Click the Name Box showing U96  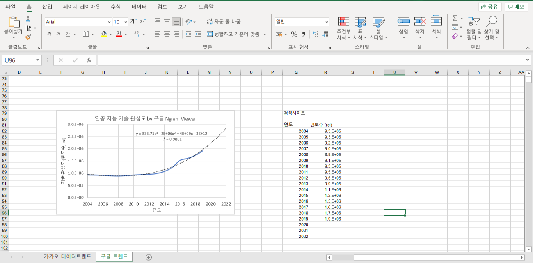pos(19,60)
